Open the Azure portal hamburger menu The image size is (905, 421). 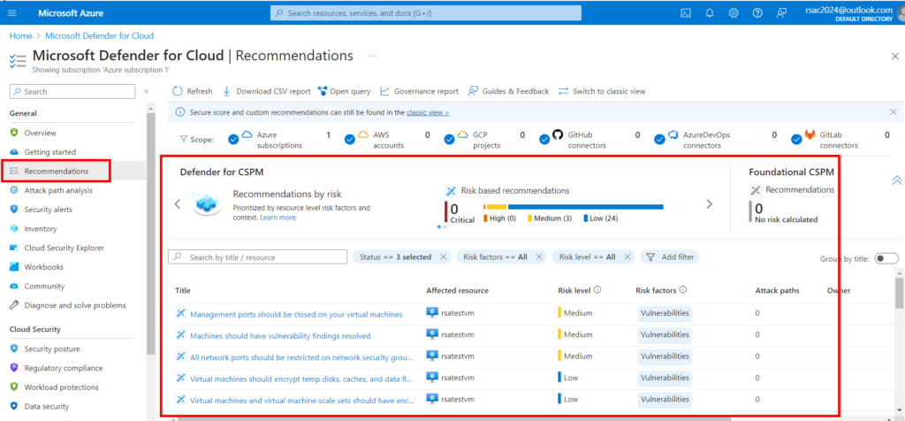click(x=12, y=12)
